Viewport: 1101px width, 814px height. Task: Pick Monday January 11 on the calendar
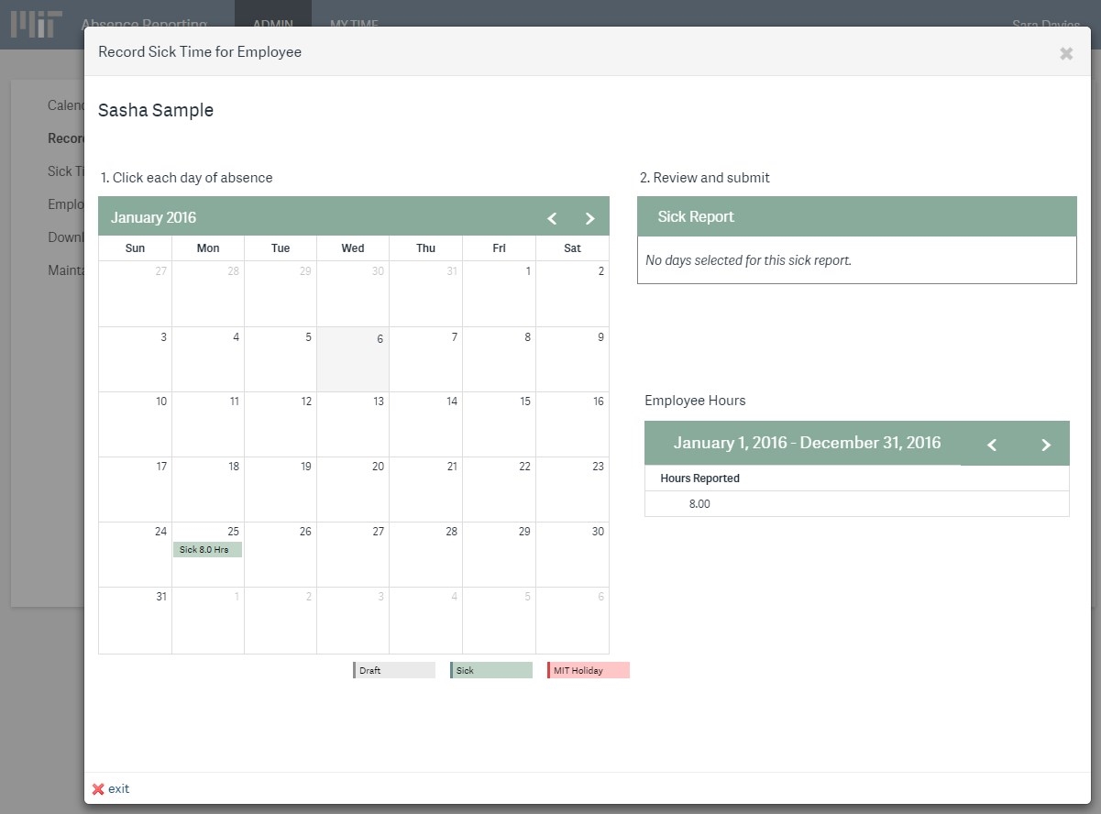coord(208,424)
